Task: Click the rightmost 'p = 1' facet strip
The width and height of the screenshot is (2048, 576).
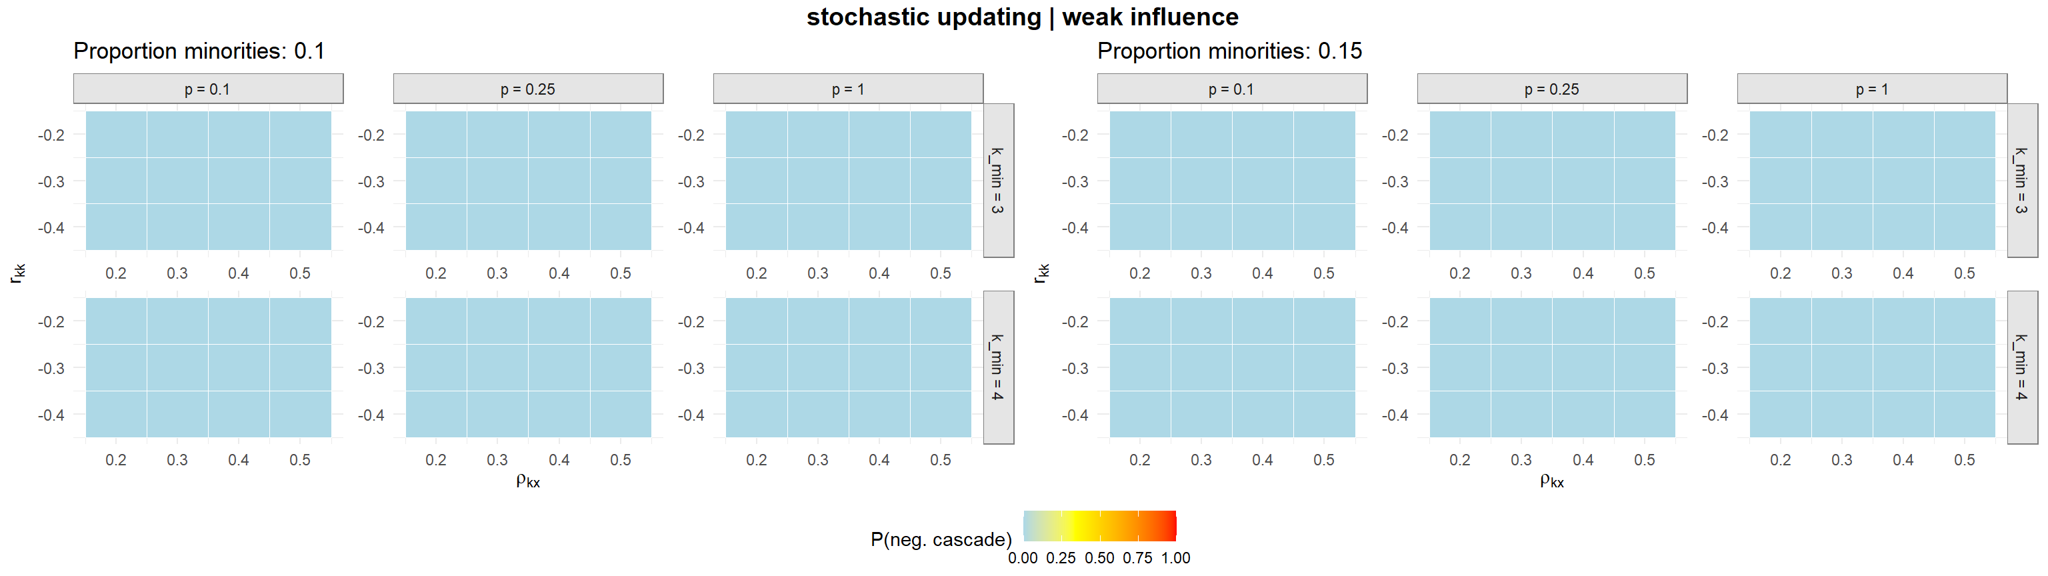Action: [1871, 89]
